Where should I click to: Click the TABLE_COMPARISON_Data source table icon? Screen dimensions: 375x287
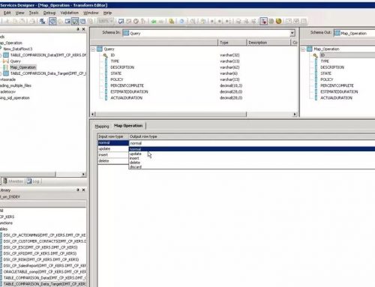[6, 55]
